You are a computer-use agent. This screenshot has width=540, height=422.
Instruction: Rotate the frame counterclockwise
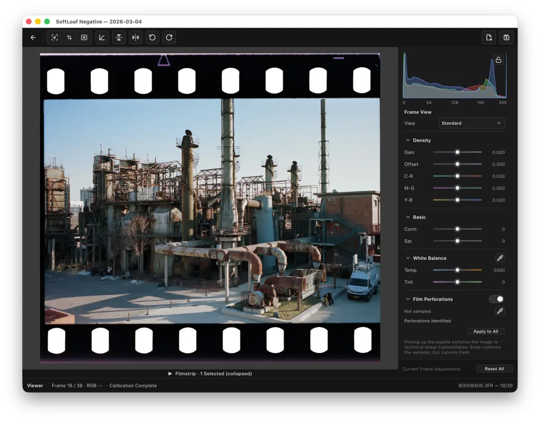pos(152,37)
